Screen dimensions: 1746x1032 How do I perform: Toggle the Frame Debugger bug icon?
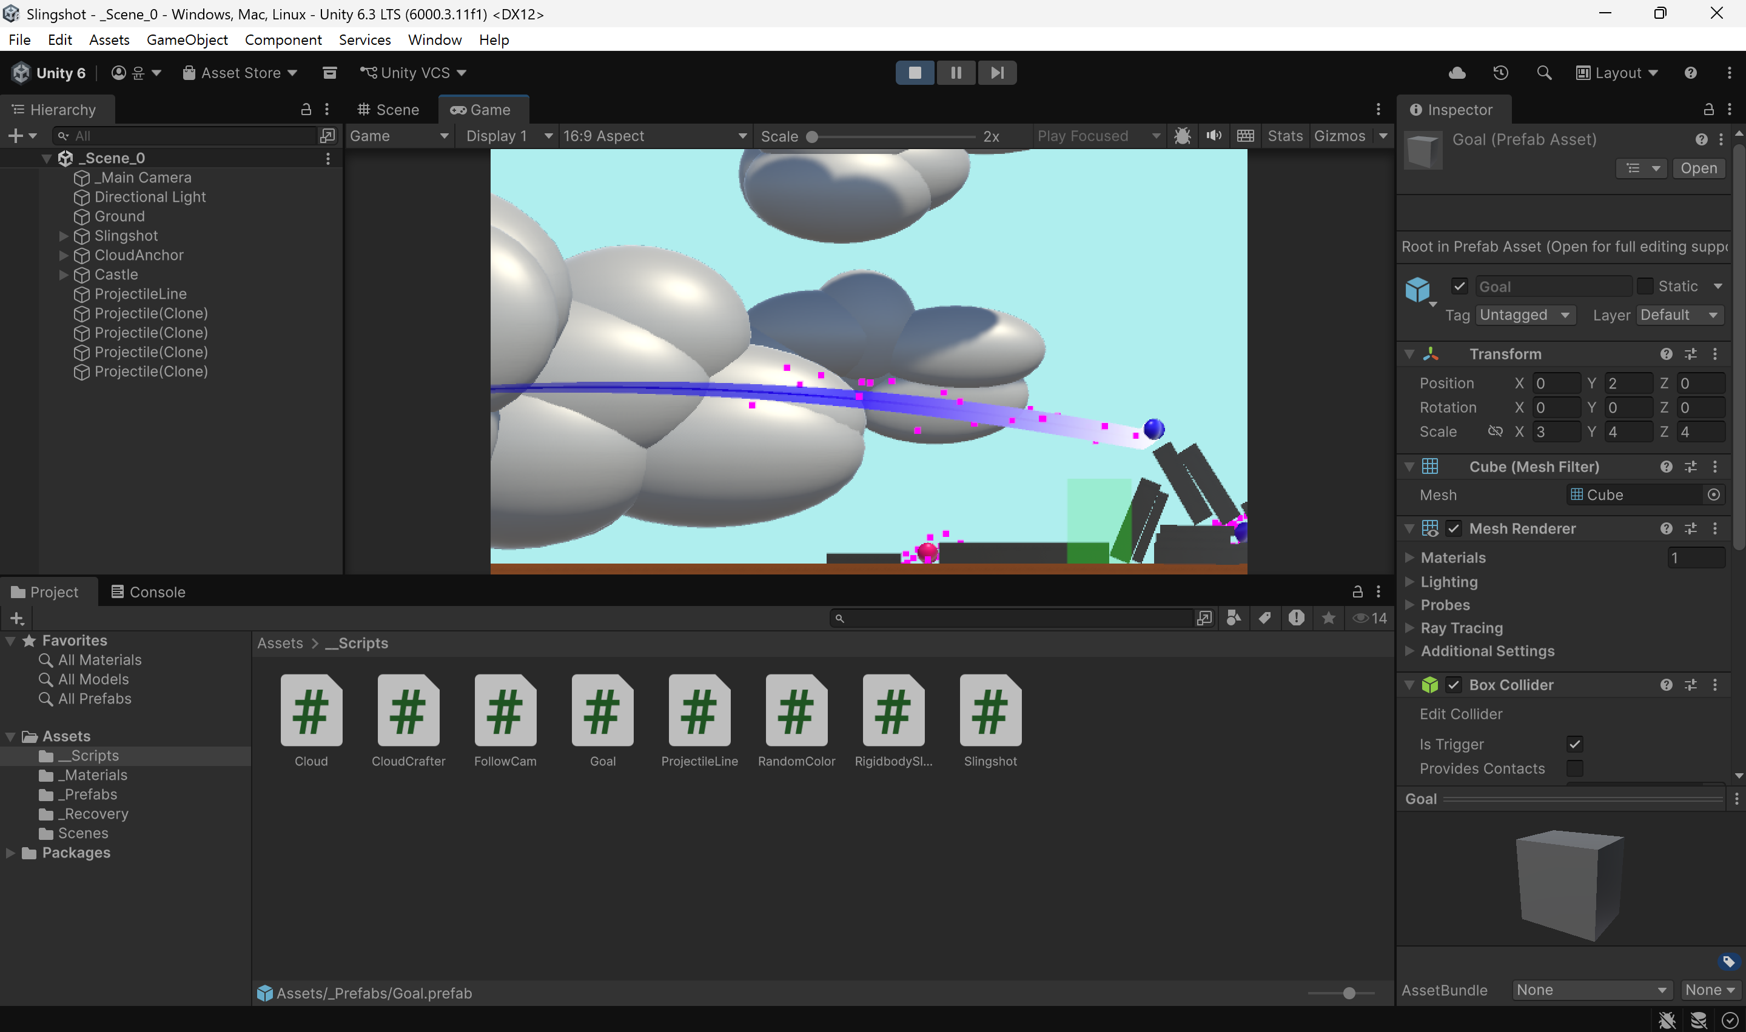[x=1181, y=136]
